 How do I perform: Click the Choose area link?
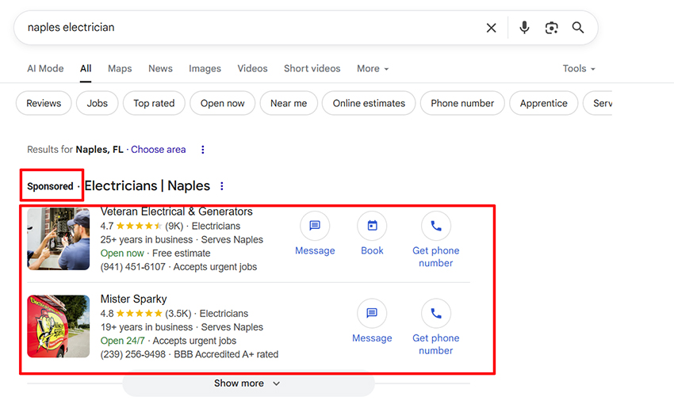tap(159, 150)
